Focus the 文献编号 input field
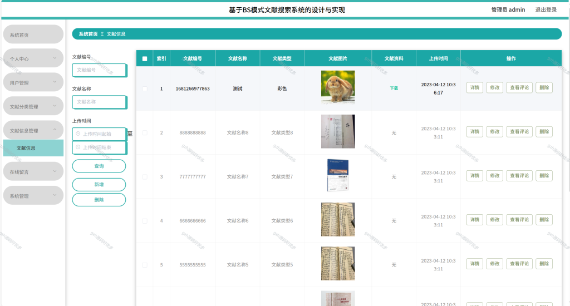 pos(100,70)
